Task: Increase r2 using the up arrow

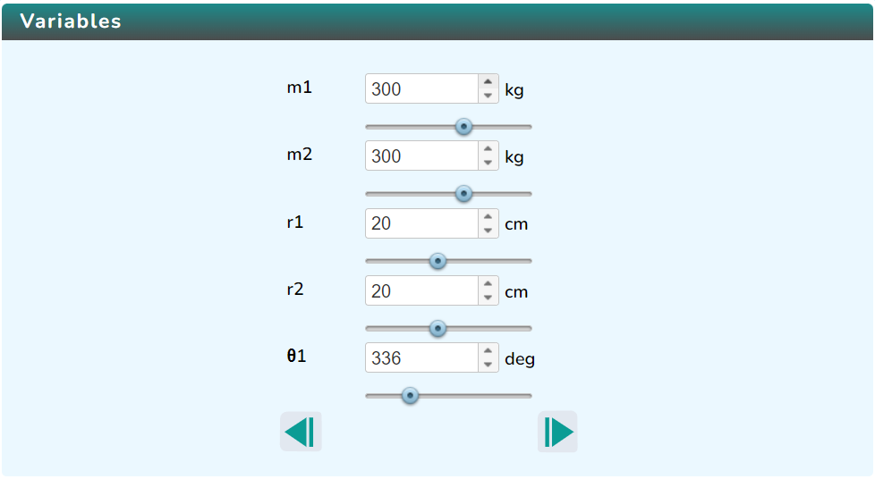Action: pyautogui.click(x=488, y=284)
